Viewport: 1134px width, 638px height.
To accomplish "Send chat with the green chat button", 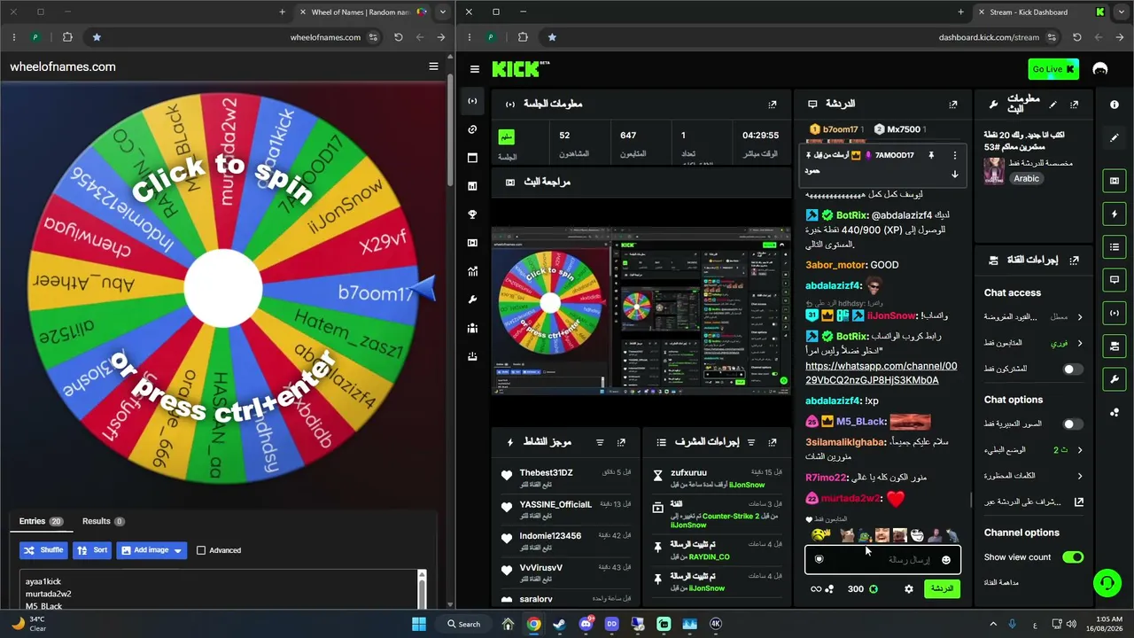I will coord(942,588).
